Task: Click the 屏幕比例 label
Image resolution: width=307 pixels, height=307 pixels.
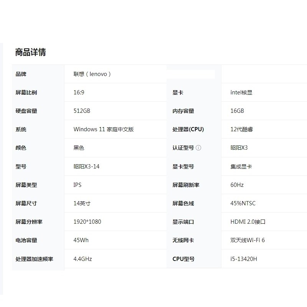Action: (26, 92)
